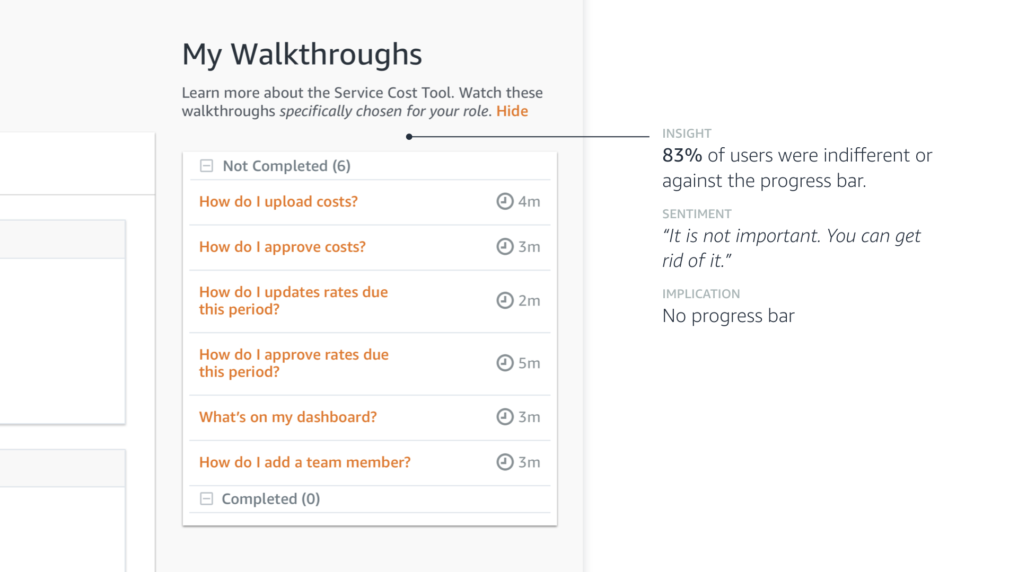Click the Not Completed (6) header label
Screen dimensions: 1018x572
[286, 166]
